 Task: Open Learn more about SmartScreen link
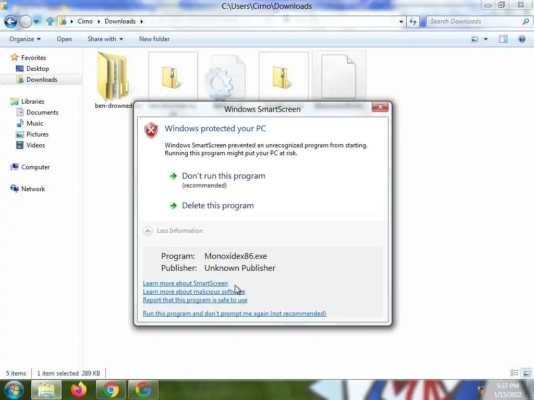click(185, 283)
